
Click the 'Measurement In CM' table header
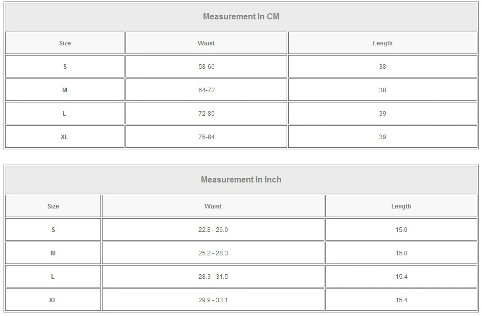pyautogui.click(x=241, y=16)
